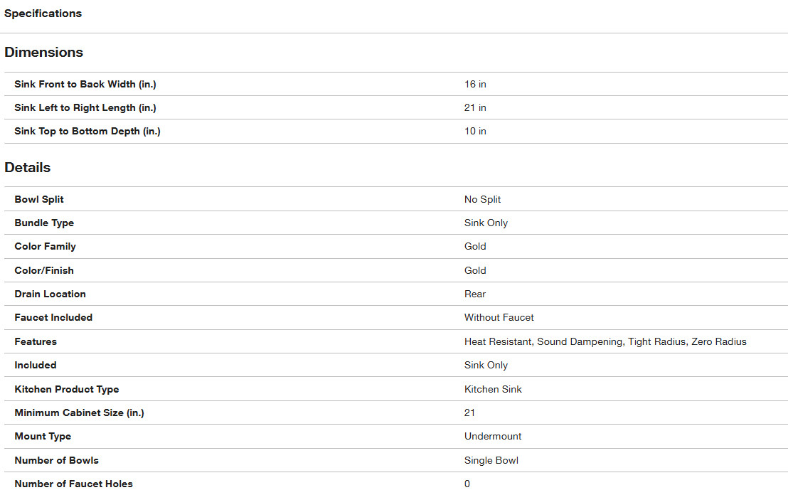Click the Specifications heading
Image resolution: width=788 pixels, height=495 pixels.
pyautogui.click(x=43, y=14)
